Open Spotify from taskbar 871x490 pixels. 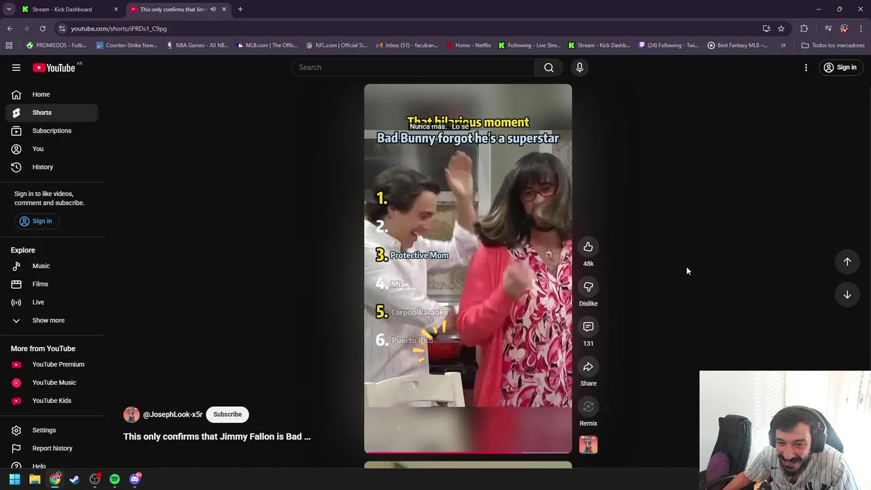[x=114, y=479]
